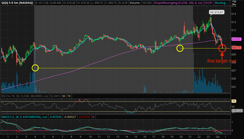Click the RSI oversold level 30 box

(64, 96)
